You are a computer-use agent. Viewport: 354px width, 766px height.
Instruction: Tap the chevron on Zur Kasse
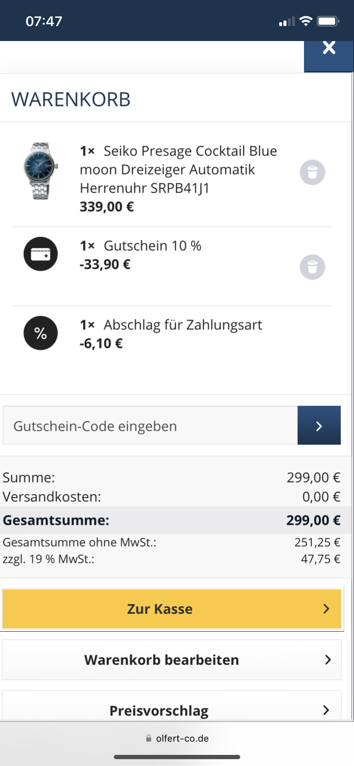tap(326, 609)
